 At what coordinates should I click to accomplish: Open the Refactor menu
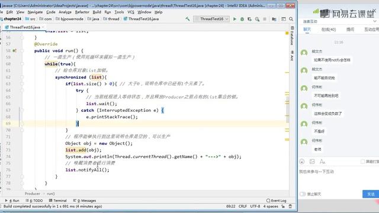(82, 12)
